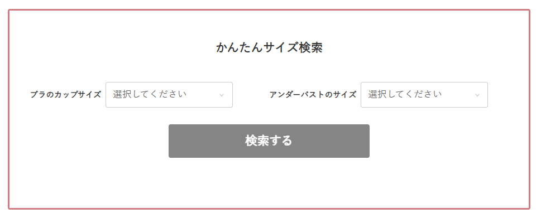Focus the left select field beside ブラのカップサイズ
This screenshot has width=541, height=218.
(x=169, y=95)
